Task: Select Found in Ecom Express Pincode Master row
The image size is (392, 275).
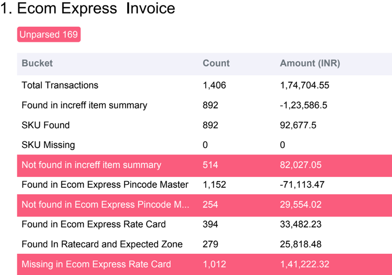Action: tap(204, 185)
